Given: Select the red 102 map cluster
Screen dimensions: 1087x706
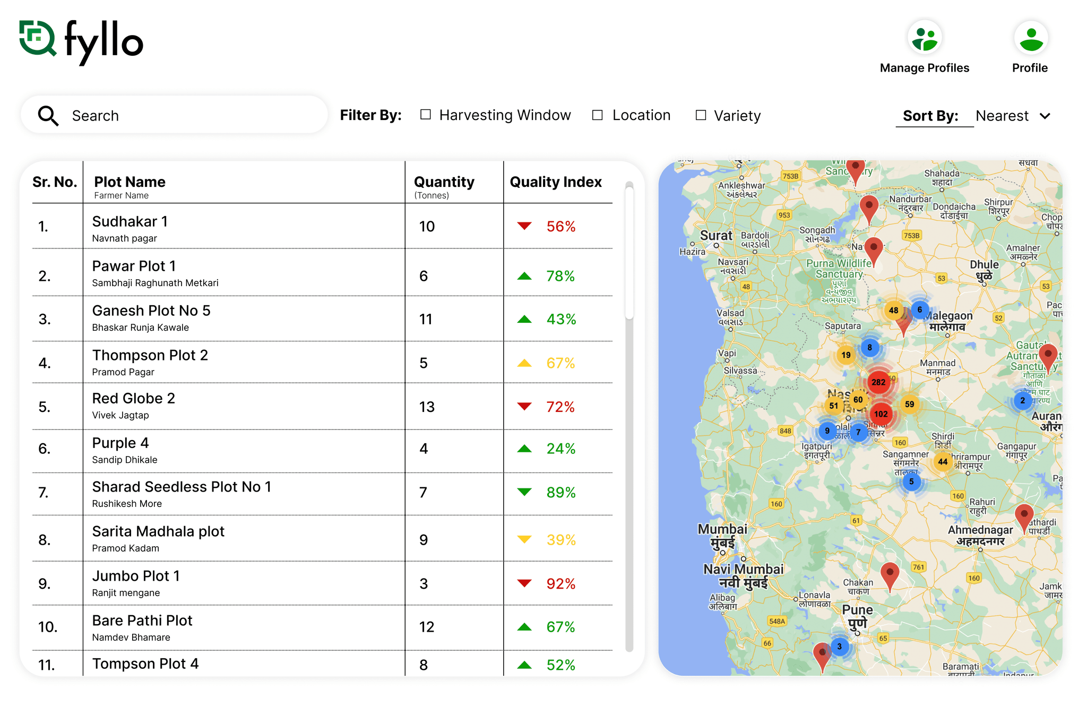Looking at the screenshot, I should 881,414.
